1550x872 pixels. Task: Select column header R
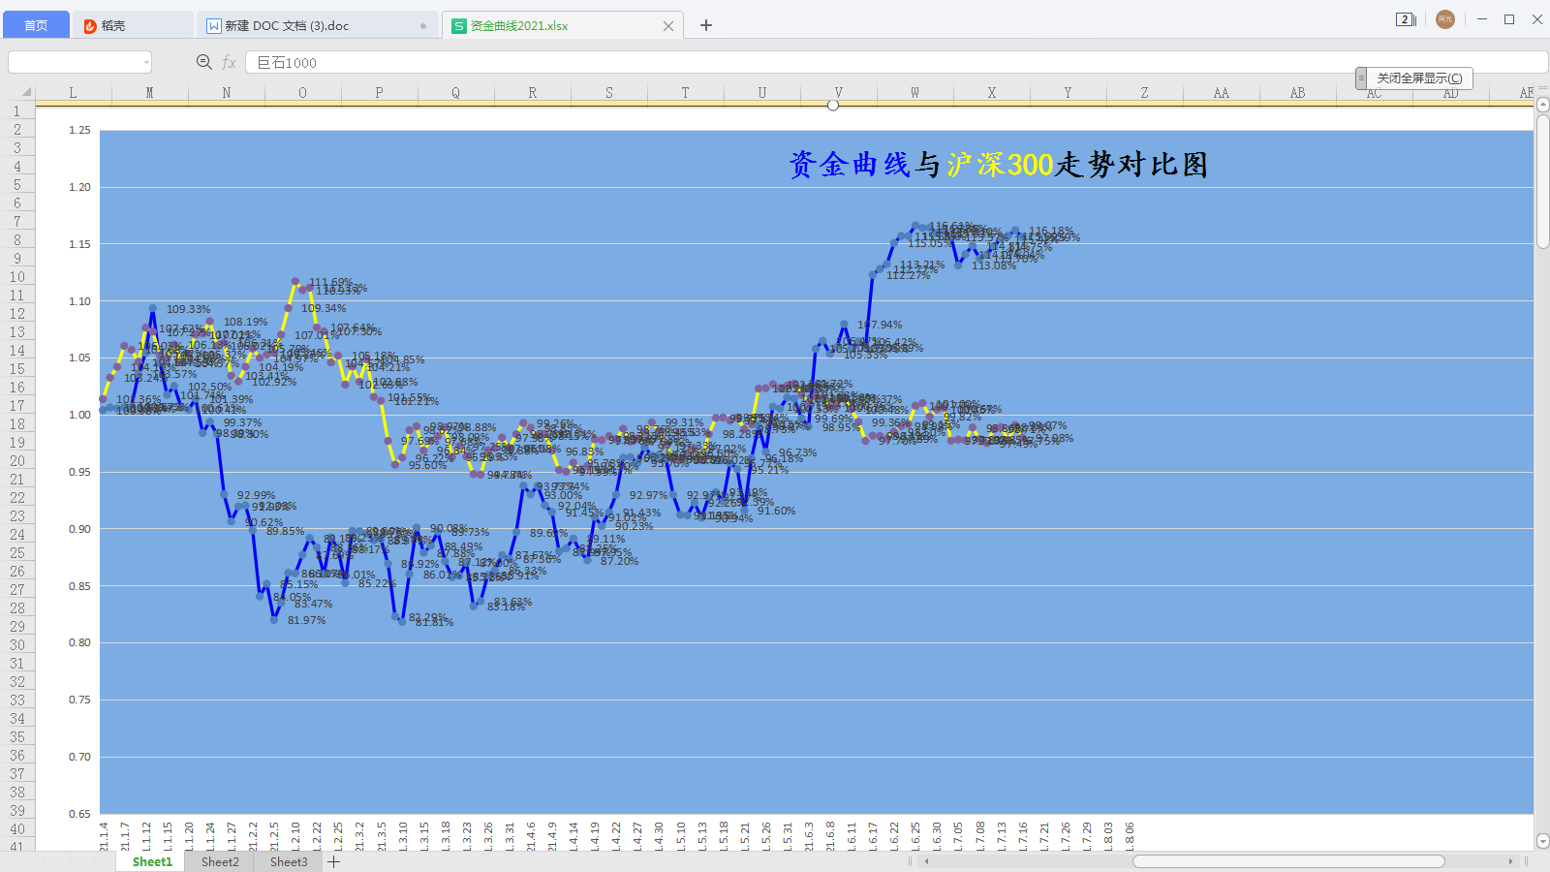click(532, 93)
